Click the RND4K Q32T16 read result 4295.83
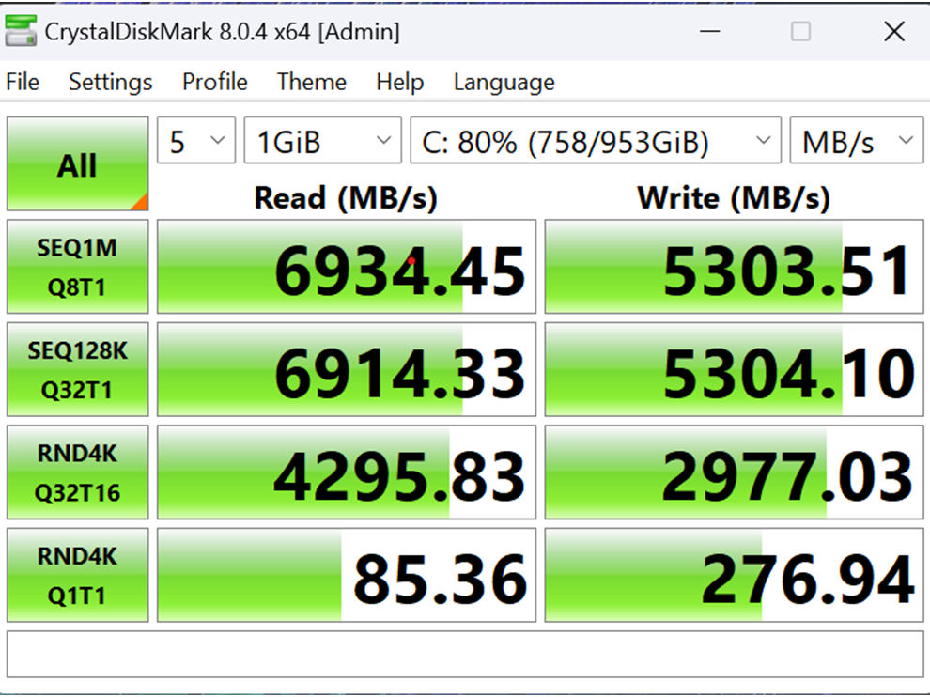Image resolution: width=930 pixels, height=697 pixels. click(347, 472)
